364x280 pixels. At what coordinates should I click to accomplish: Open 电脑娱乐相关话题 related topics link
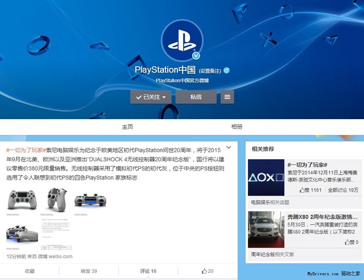pos(270,202)
